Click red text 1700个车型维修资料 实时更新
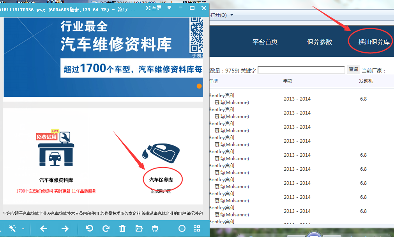The image size is (394, 237). pyautogui.click(x=56, y=191)
